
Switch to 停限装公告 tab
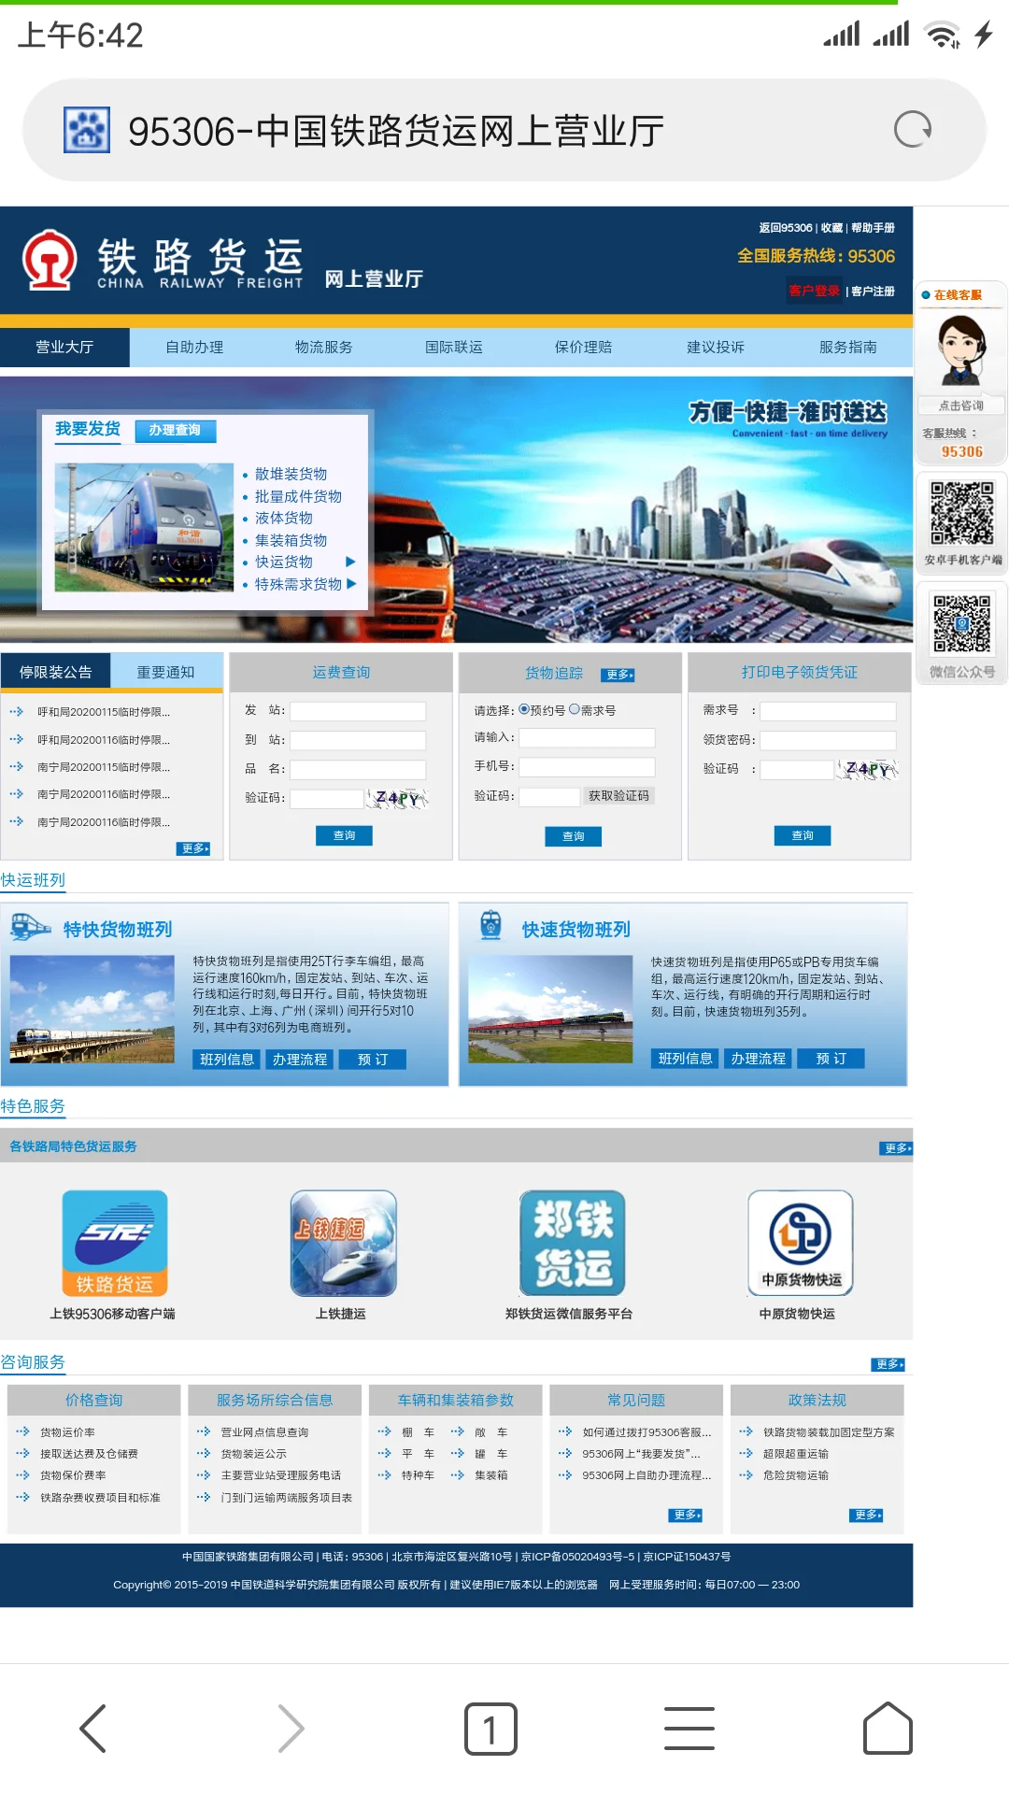(56, 672)
